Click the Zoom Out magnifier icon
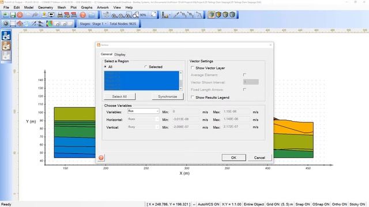This screenshot has height=207, width=369. click(x=121, y=16)
